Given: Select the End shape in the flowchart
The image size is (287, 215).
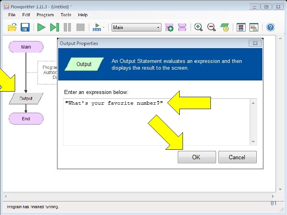Looking at the screenshot, I should pos(26,119).
